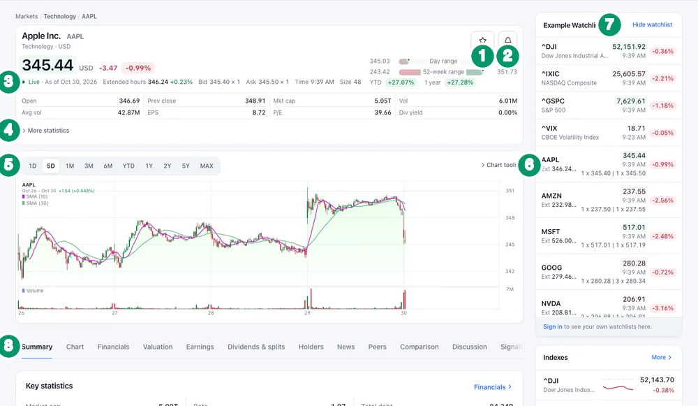Click the Volume legend label

[x=35, y=291]
